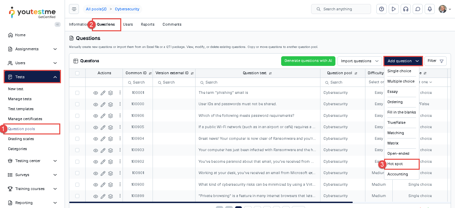Select the checkbox for question 100905

77,127
